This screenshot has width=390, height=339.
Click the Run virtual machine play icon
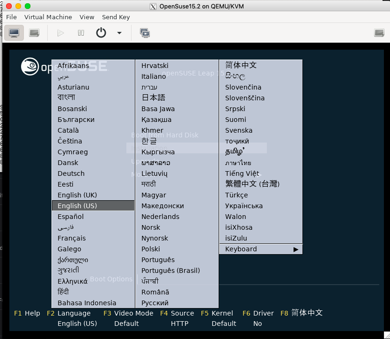tap(60, 33)
